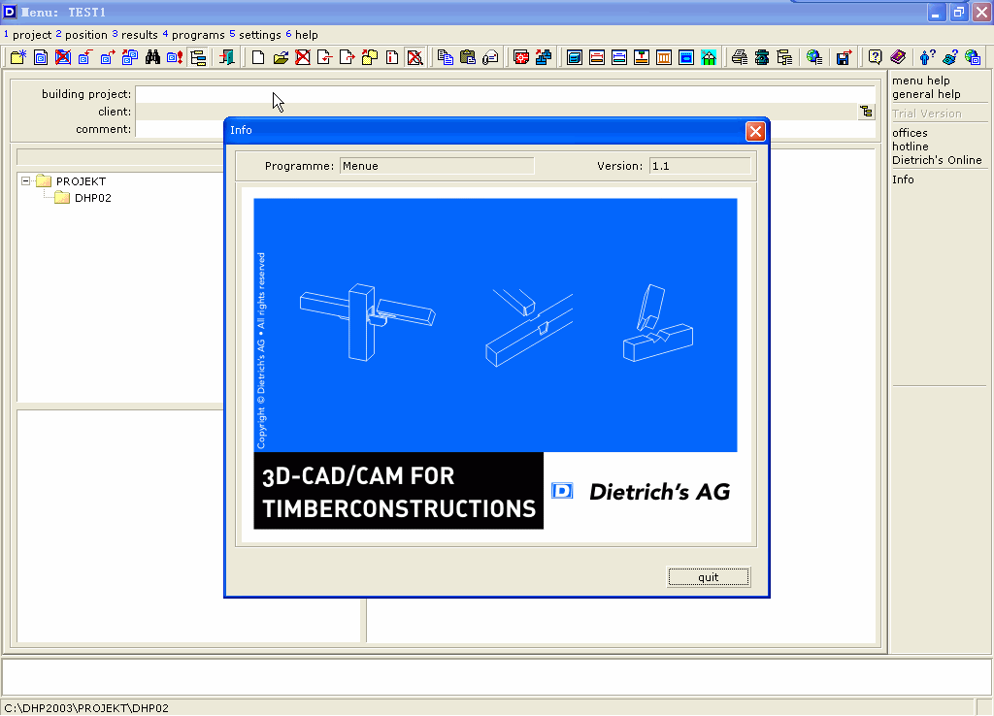
Task: Click the telephone with question mark icon
Action: pos(949,57)
